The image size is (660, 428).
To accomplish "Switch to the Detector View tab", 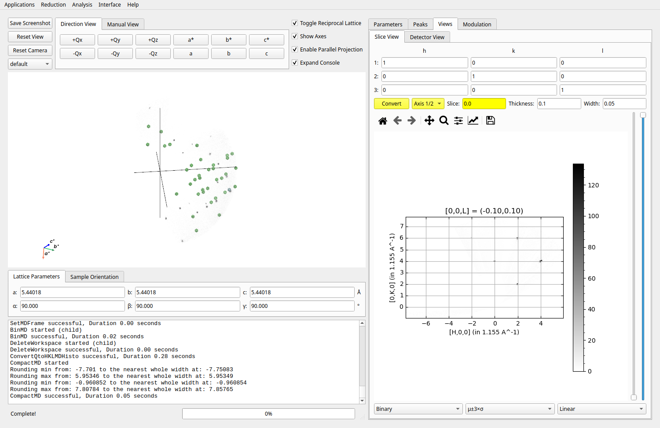I will pyautogui.click(x=427, y=37).
